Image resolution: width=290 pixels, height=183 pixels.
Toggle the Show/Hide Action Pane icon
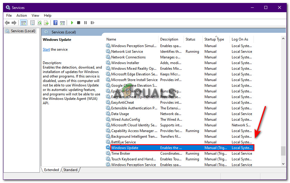(62, 23)
